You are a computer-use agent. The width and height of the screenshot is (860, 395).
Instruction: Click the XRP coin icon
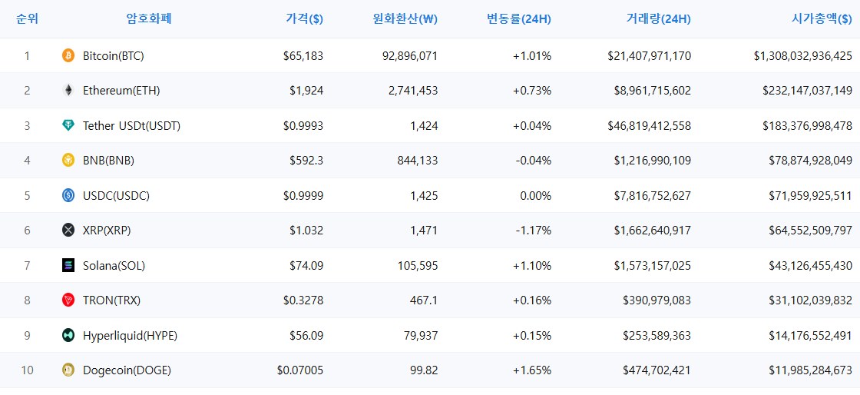tap(68, 231)
